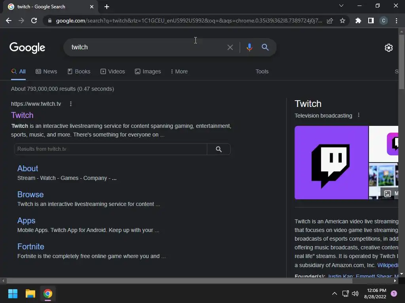
Task: Open the clock showing 12:06 PM
Action: click(375, 294)
